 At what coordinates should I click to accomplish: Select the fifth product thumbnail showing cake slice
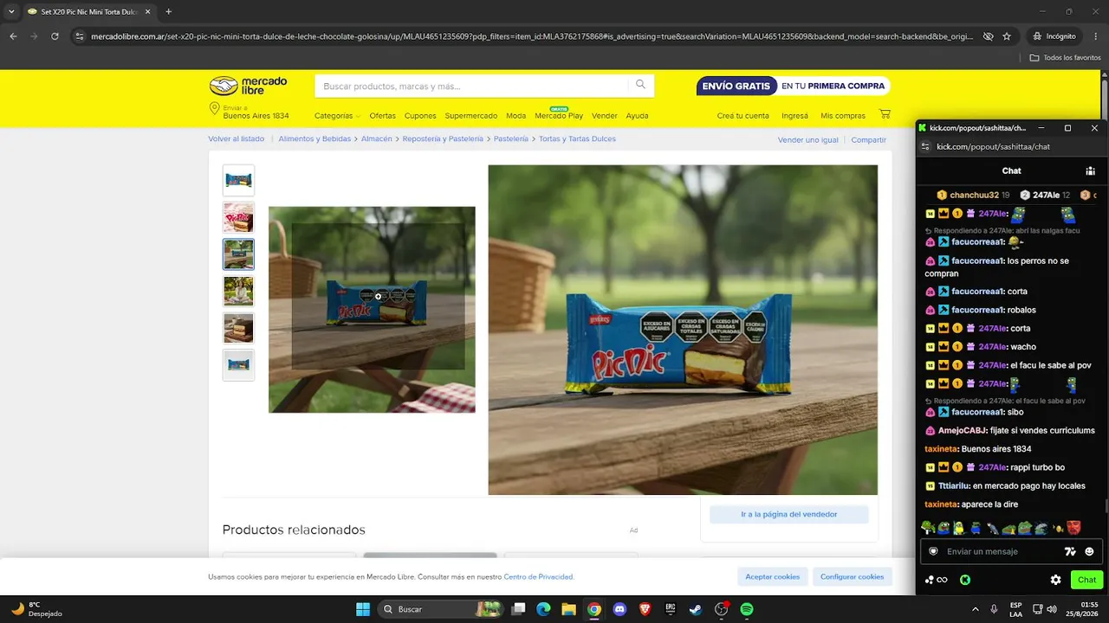click(x=238, y=329)
